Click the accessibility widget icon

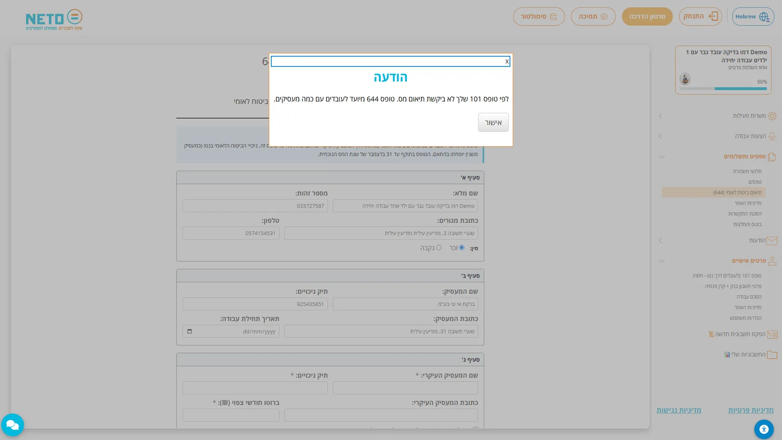click(x=764, y=429)
